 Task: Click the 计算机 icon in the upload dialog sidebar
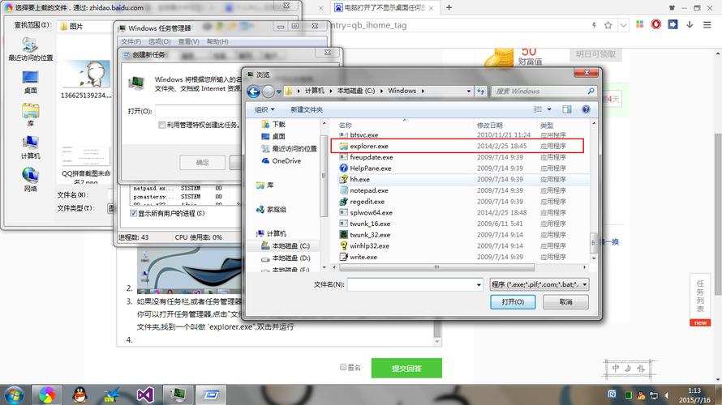click(30, 147)
